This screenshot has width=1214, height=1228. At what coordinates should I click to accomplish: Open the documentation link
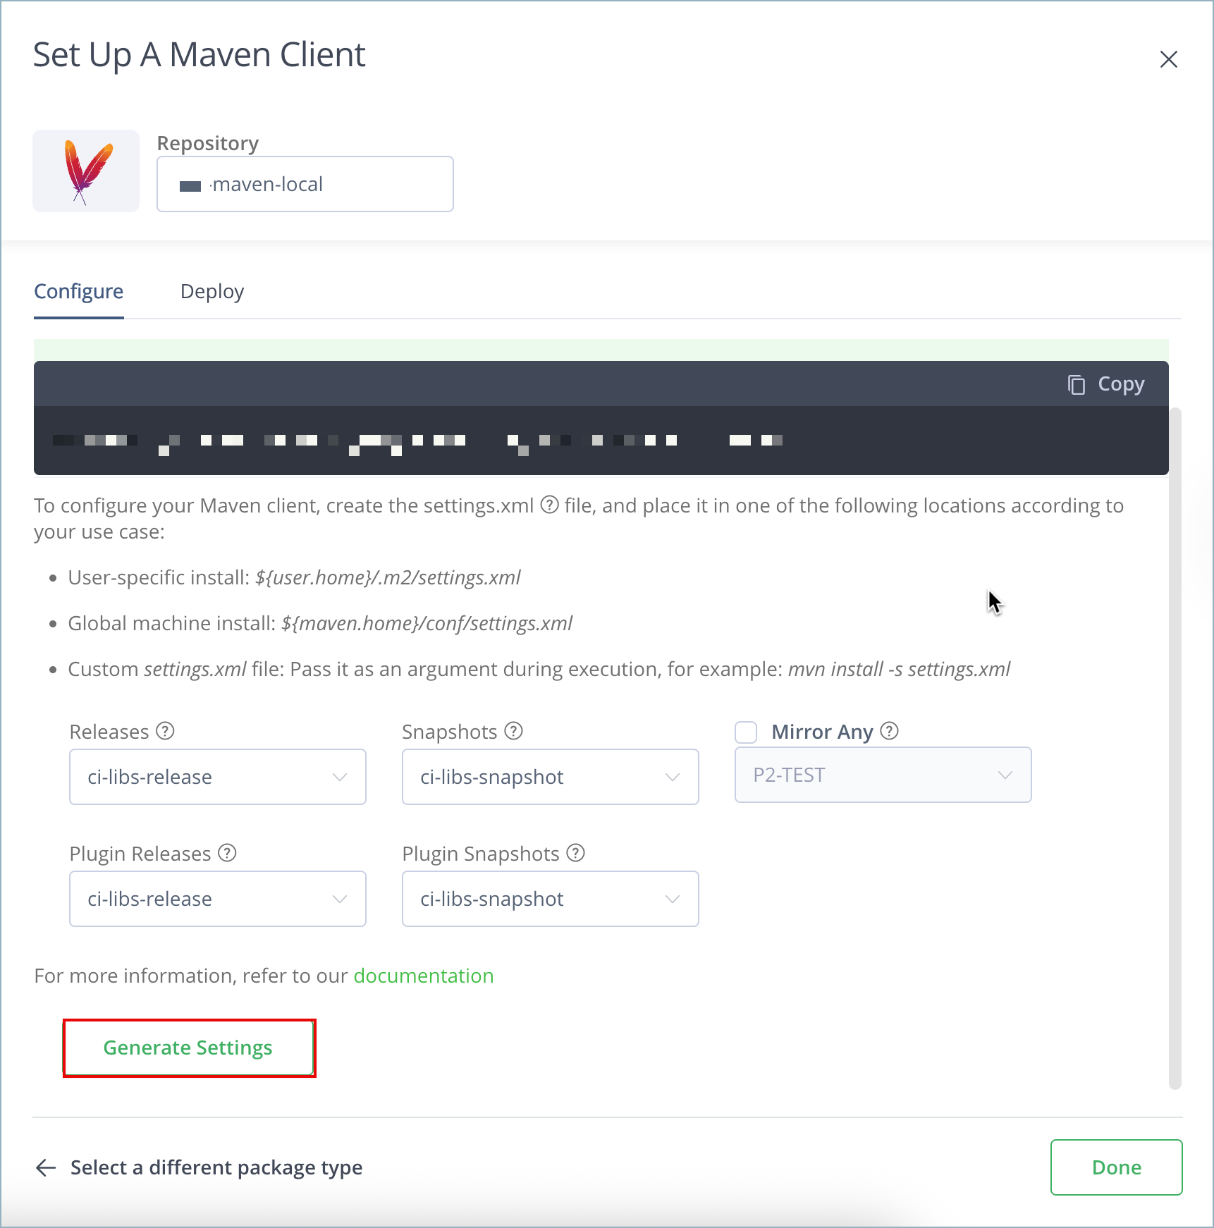pos(423,976)
